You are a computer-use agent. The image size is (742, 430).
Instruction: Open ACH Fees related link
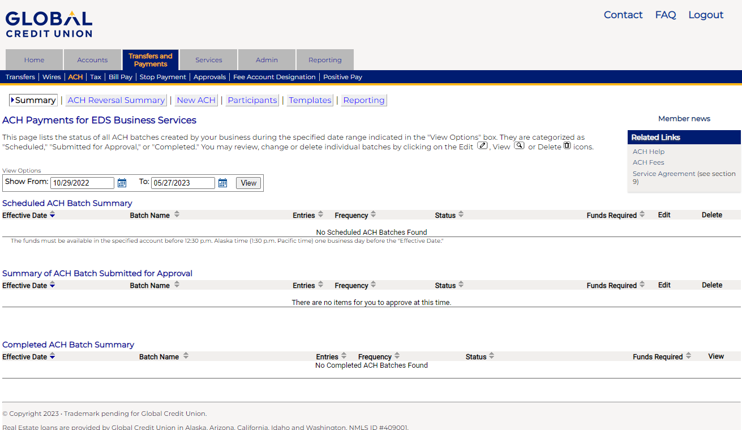coord(649,162)
